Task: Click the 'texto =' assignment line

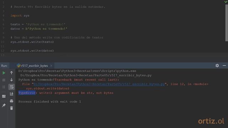Action: click(38, 25)
